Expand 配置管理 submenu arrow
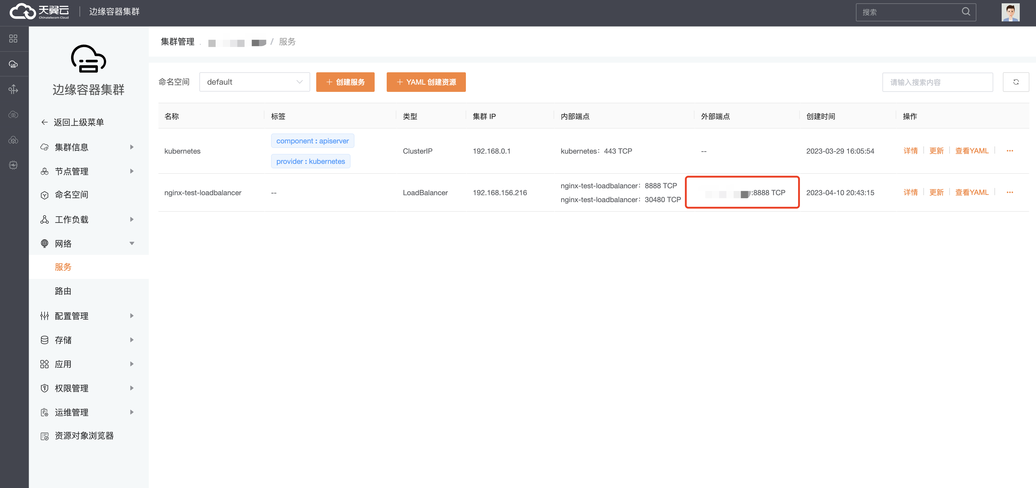 click(132, 316)
